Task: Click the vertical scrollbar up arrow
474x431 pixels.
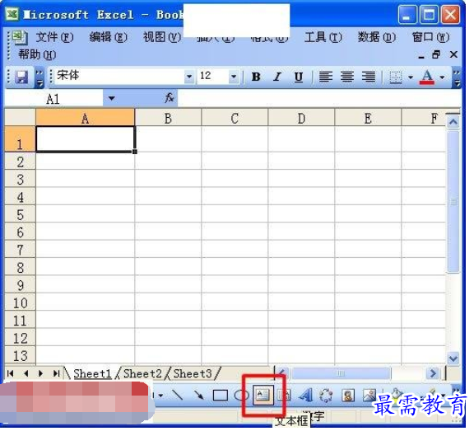Action: coord(453,122)
